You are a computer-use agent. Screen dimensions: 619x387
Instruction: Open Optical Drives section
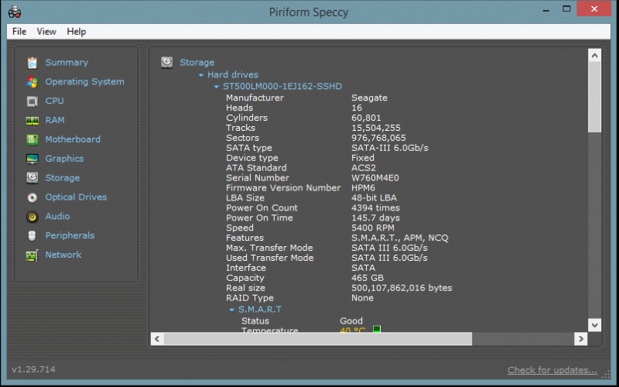pyautogui.click(x=76, y=197)
